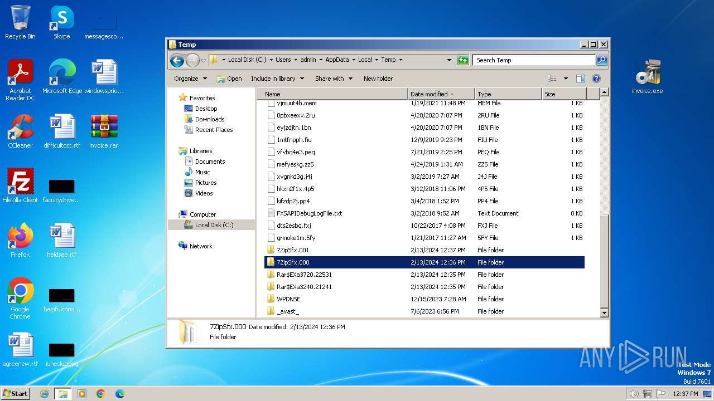Sort by the Size column
Screen dimensions: 714x401
(564, 94)
